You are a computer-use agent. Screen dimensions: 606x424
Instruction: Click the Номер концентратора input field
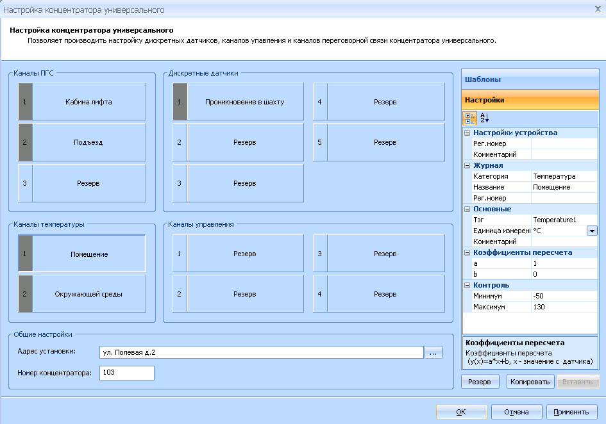pyautogui.click(x=127, y=373)
